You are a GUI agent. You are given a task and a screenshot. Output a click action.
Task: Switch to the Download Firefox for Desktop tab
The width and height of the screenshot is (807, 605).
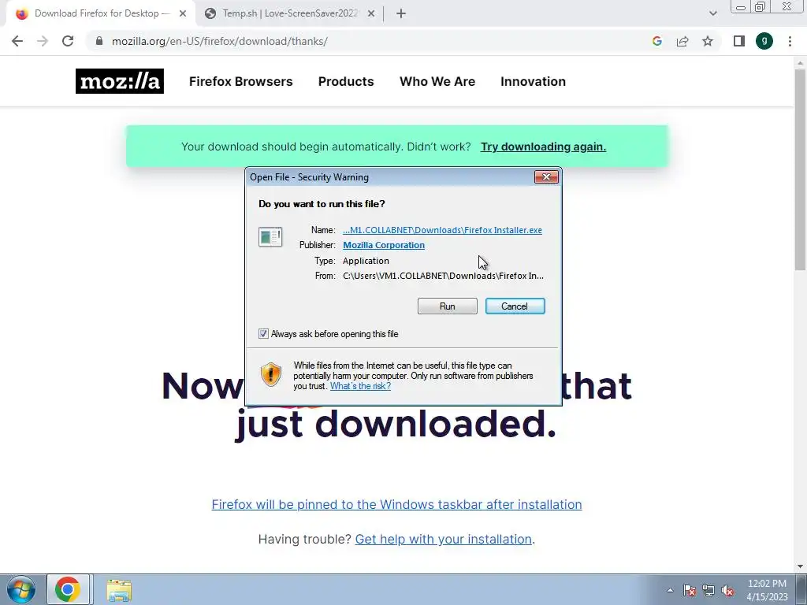pos(100,14)
